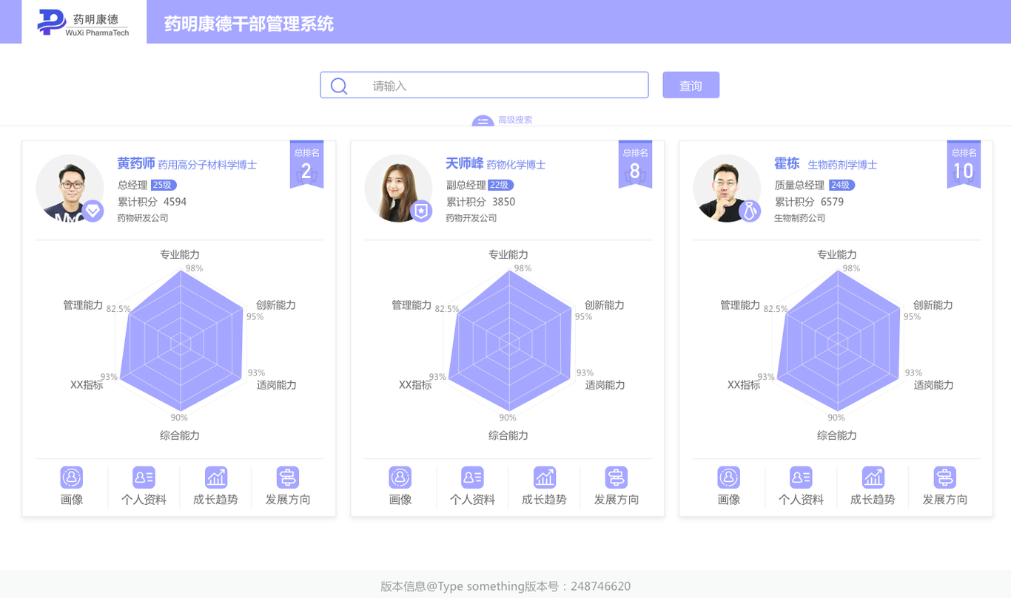1011x598 pixels.
Task: Click the 24级 level tag
Action: pyautogui.click(x=842, y=185)
